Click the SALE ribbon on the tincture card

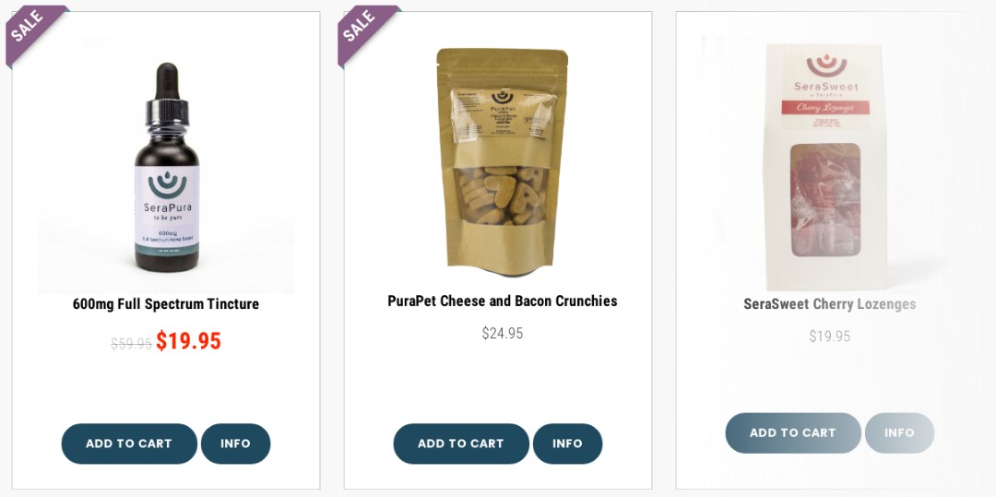pos(30,30)
